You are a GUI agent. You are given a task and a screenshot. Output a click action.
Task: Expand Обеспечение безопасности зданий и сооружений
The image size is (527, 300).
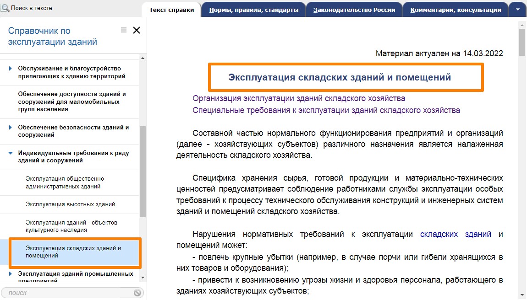click(x=11, y=128)
